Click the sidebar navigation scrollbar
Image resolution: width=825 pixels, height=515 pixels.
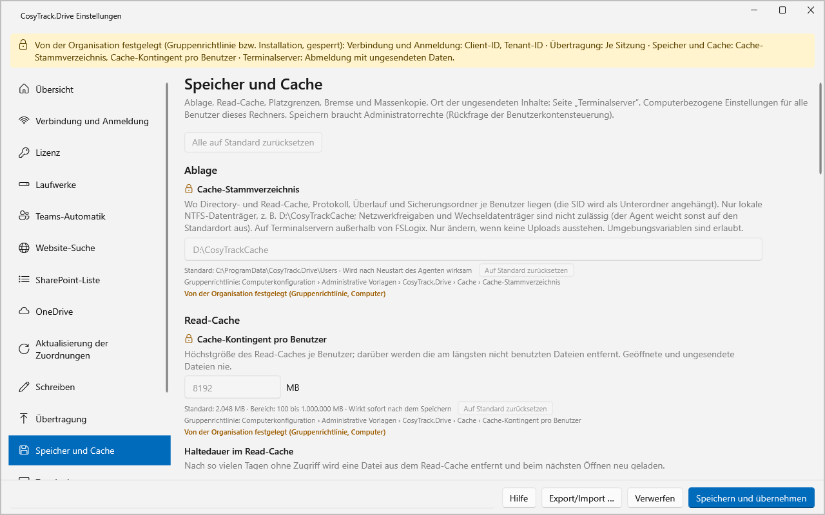[x=168, y=238]
